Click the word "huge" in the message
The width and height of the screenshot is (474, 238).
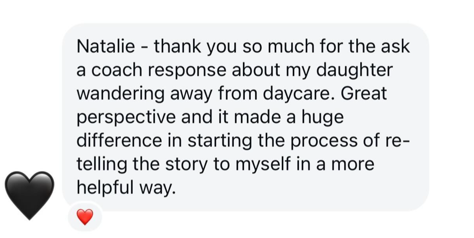pyautogui.click(x=322, y=118)
